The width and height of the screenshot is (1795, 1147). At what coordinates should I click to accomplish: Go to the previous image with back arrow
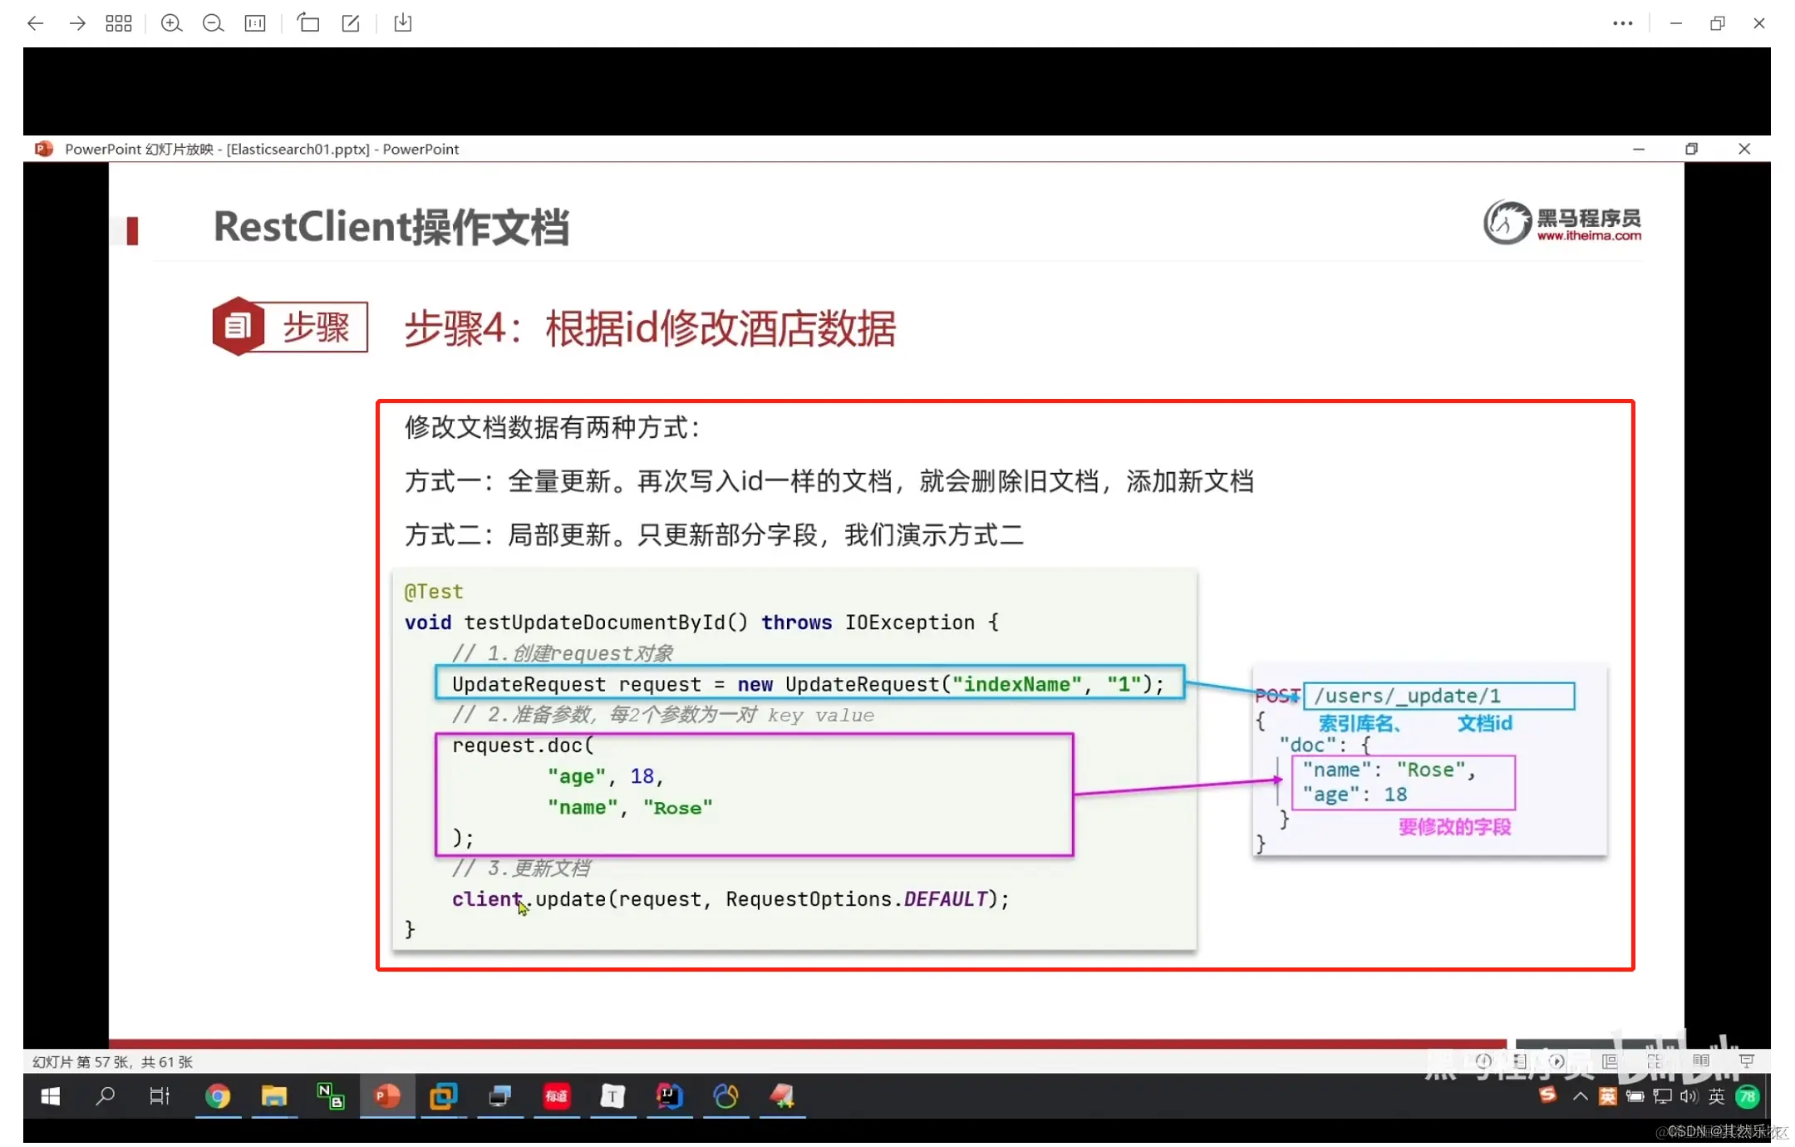(35, 23)
